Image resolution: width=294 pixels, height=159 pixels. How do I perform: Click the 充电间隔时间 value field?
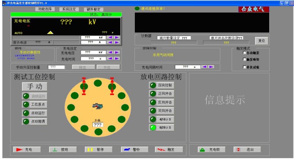point(188,67)
